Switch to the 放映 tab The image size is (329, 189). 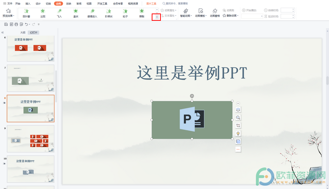point(69,4)
